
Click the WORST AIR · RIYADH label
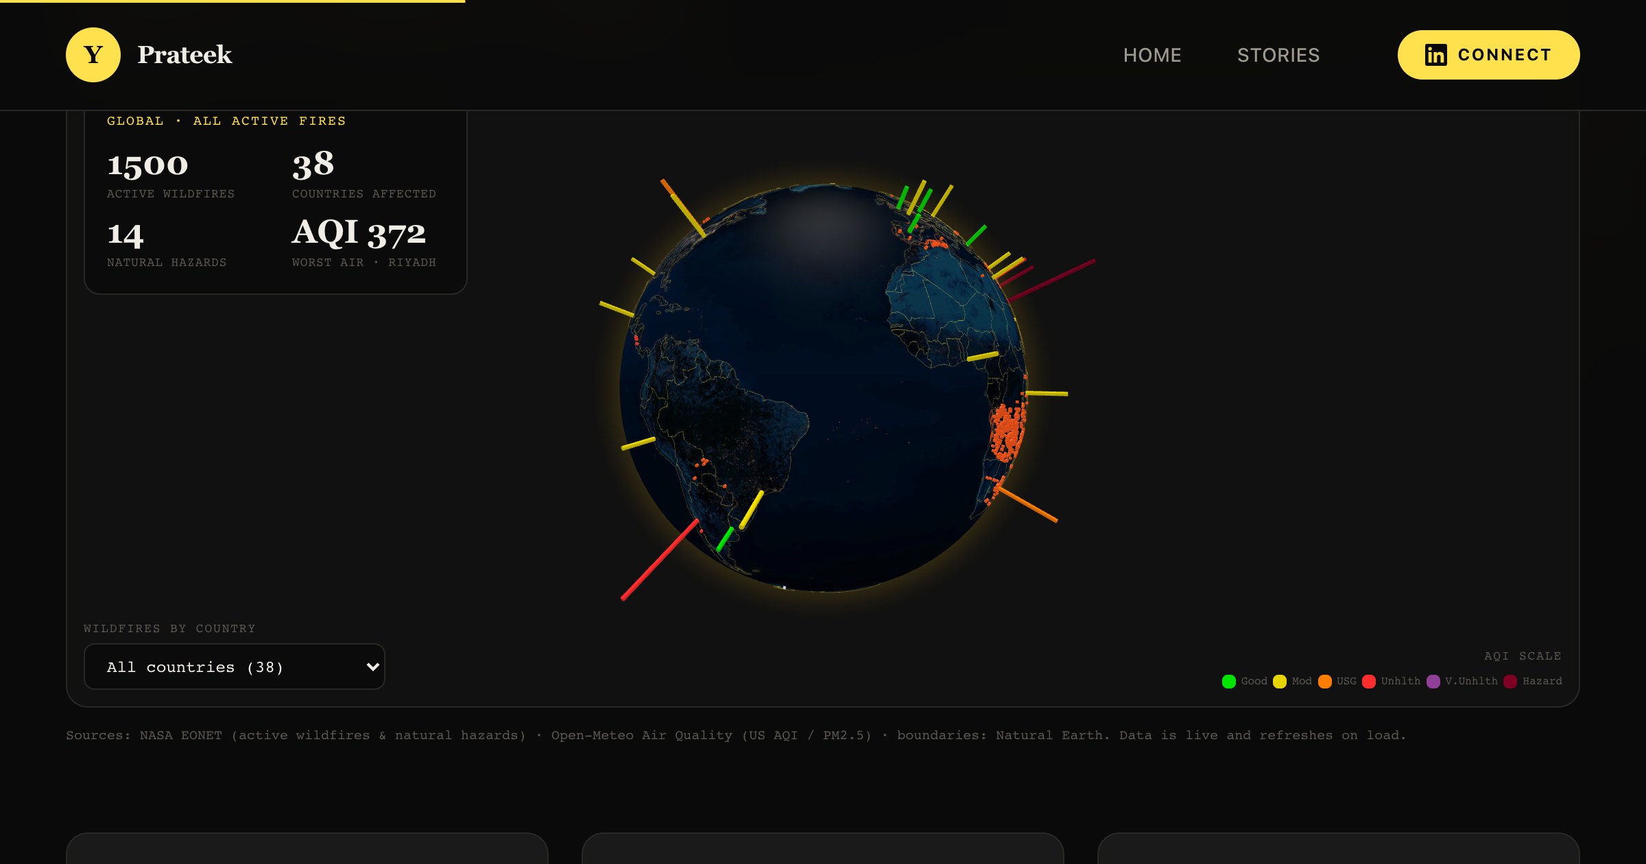(364, 263)
